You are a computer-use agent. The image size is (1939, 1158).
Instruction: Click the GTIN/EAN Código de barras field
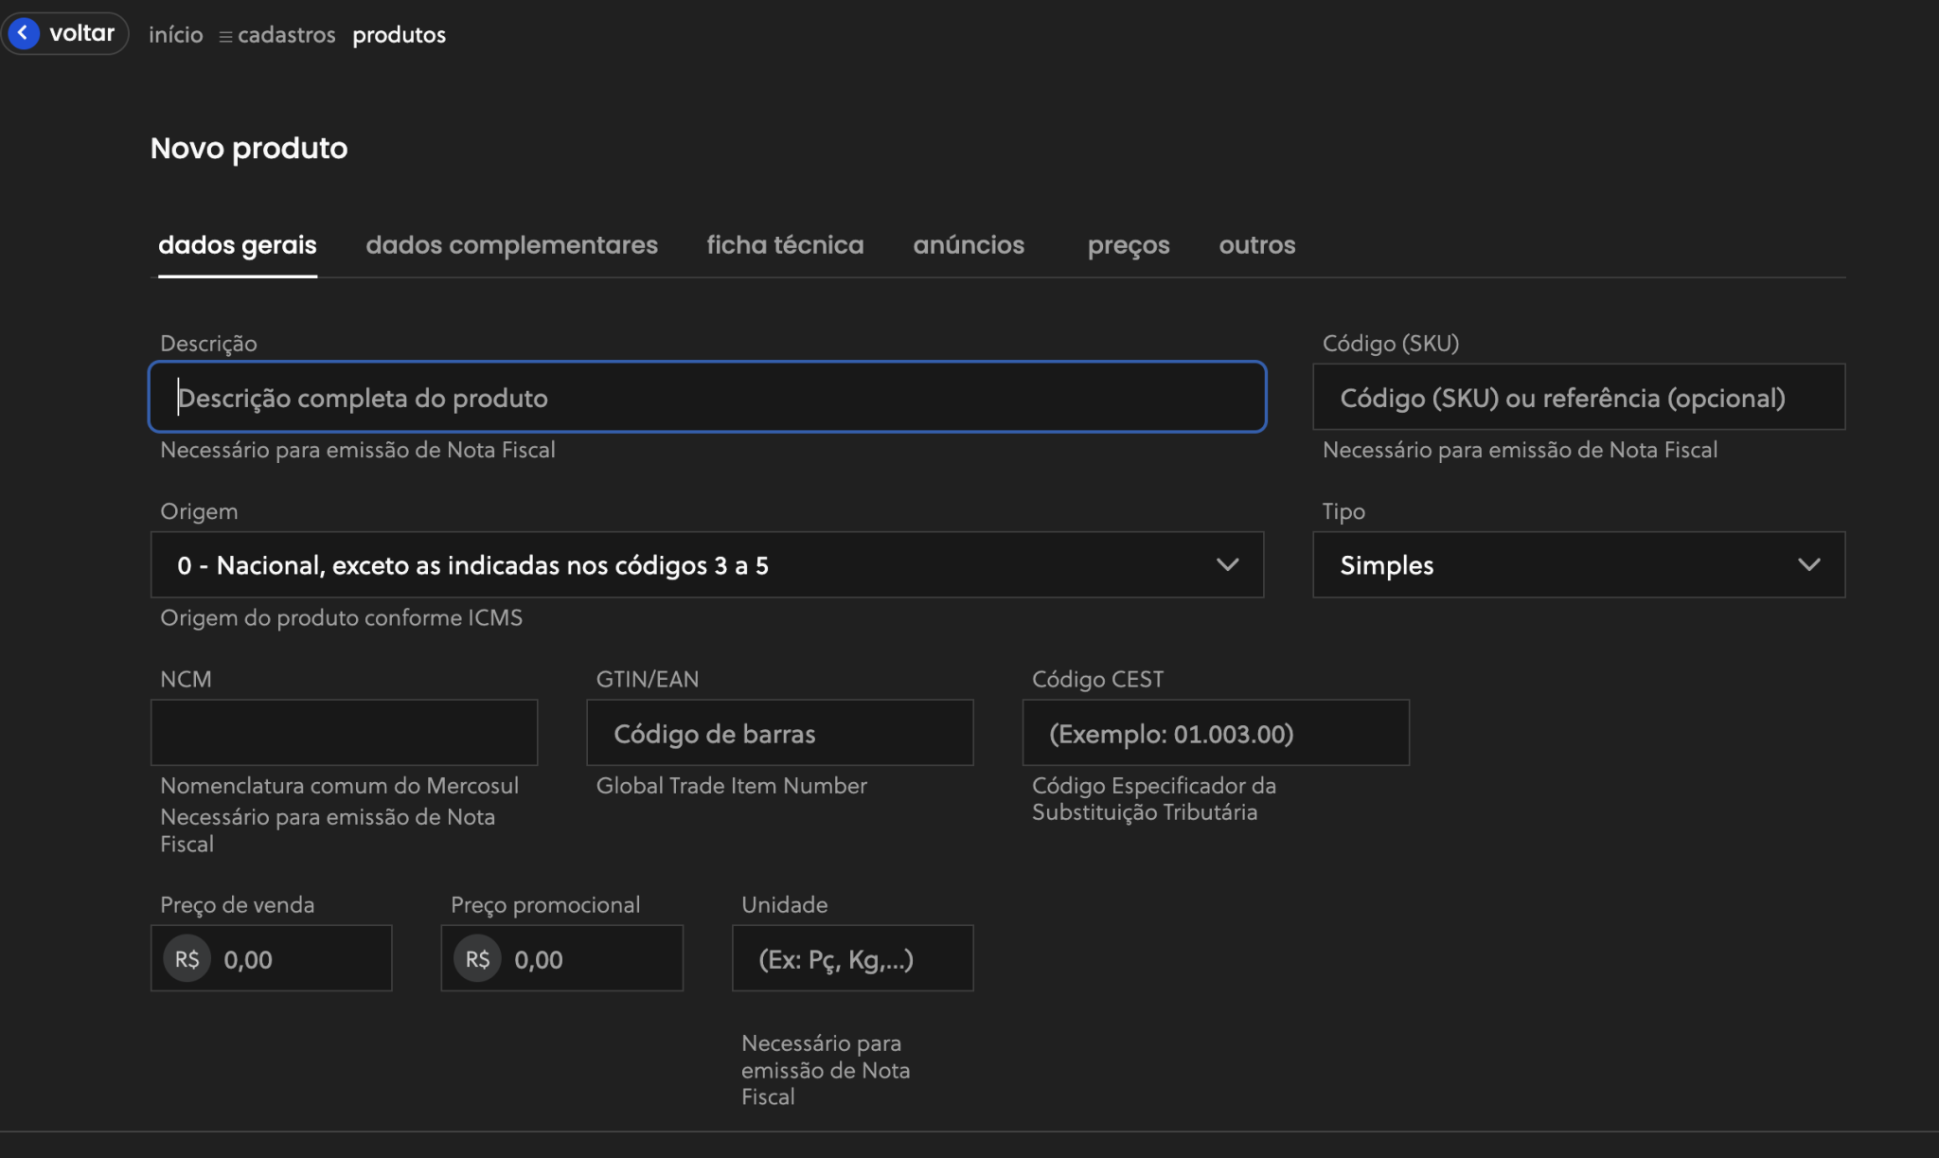779,733
